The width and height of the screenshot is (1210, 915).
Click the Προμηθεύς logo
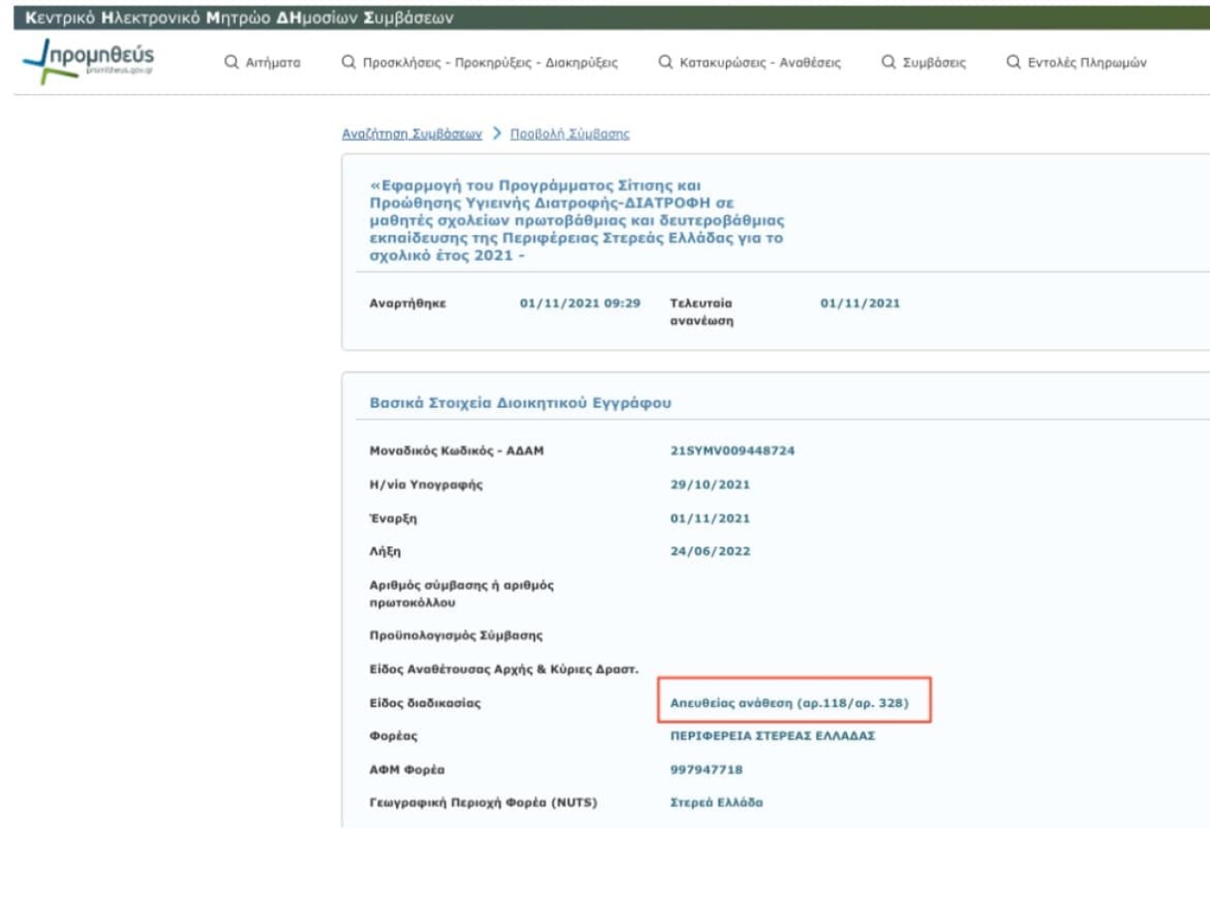point(88,61)
